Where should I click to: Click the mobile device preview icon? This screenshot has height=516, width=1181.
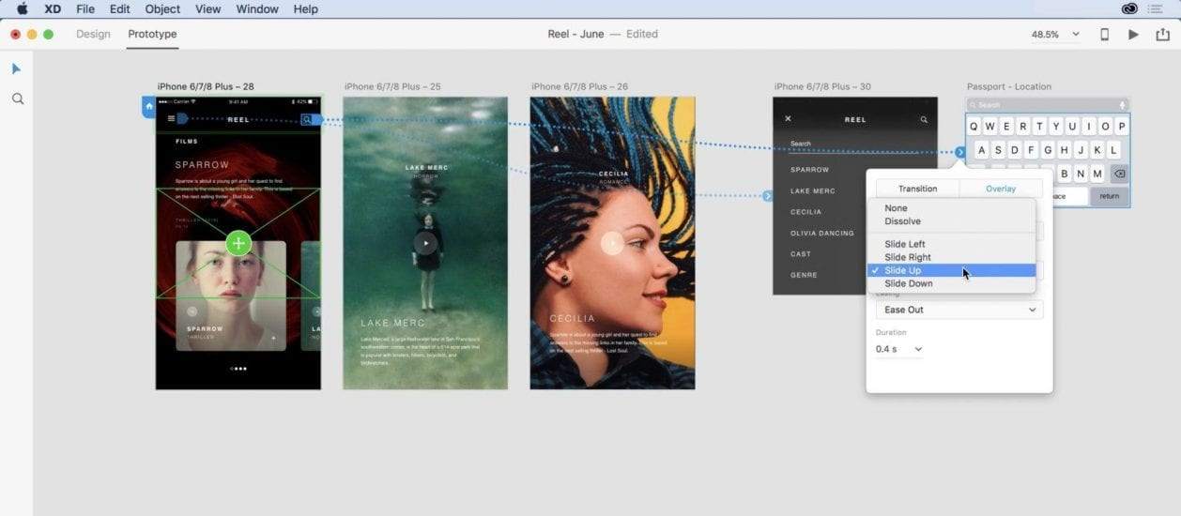coord(1104,35)
